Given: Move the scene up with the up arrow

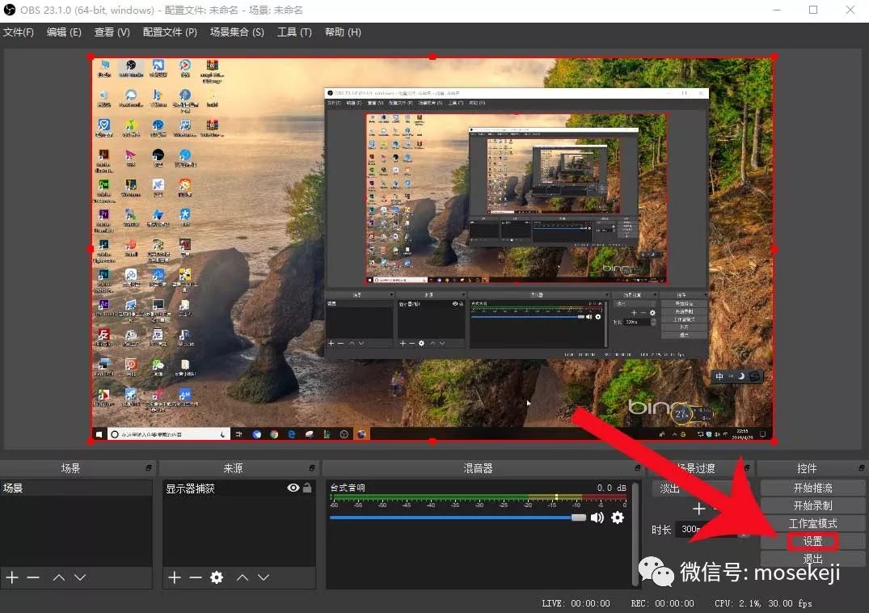Looking at the screenshot, I should [x=59, y=577].
